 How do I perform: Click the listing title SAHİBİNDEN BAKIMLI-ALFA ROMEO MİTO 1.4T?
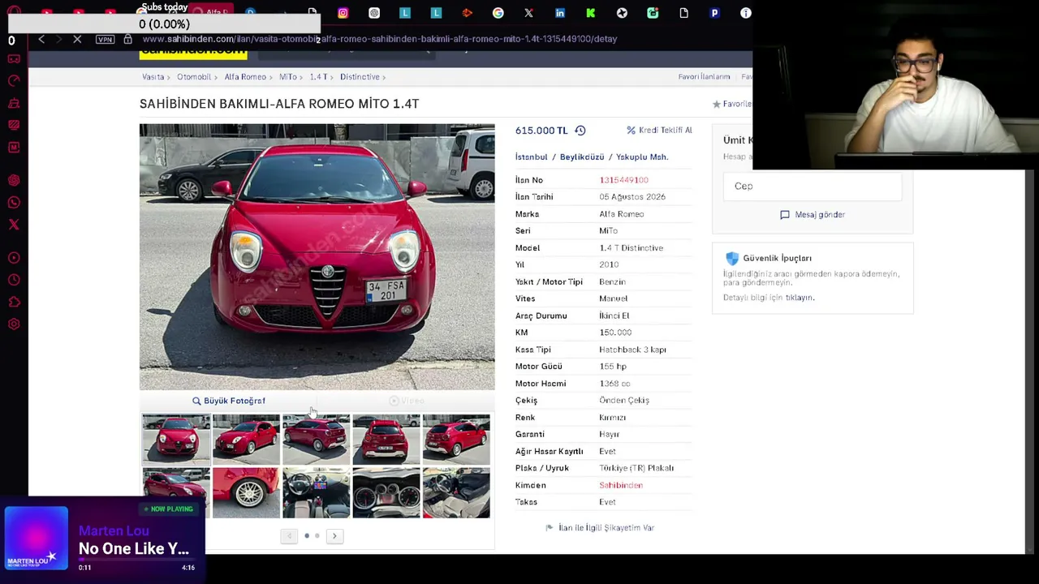pyautogui.click(x=279, y=104)
